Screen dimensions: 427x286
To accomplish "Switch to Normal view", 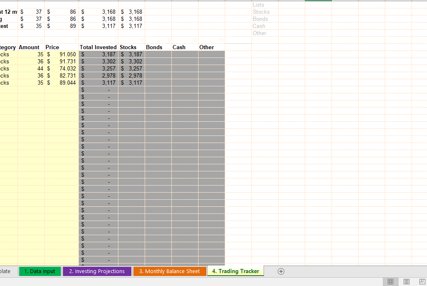I will (x=390, y=282).
